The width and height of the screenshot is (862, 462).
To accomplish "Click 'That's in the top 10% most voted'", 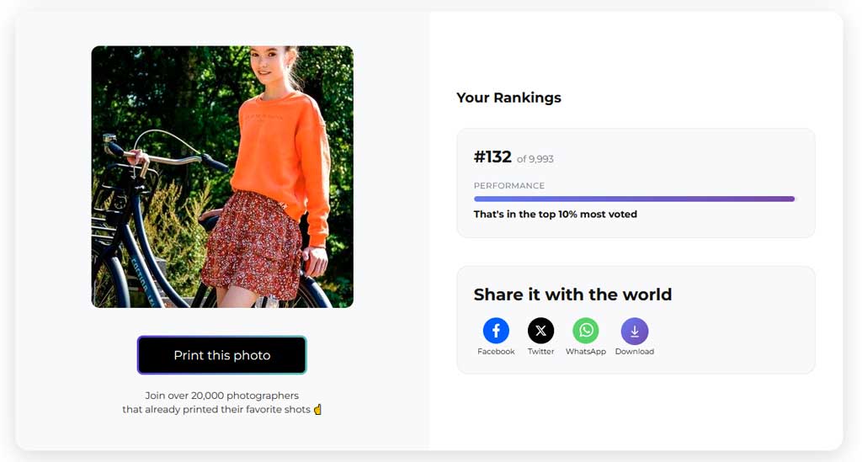I will pyautogui.click(x=556, y=215).
